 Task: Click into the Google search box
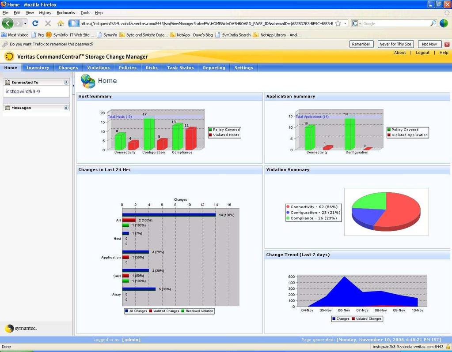click(396, 24)
